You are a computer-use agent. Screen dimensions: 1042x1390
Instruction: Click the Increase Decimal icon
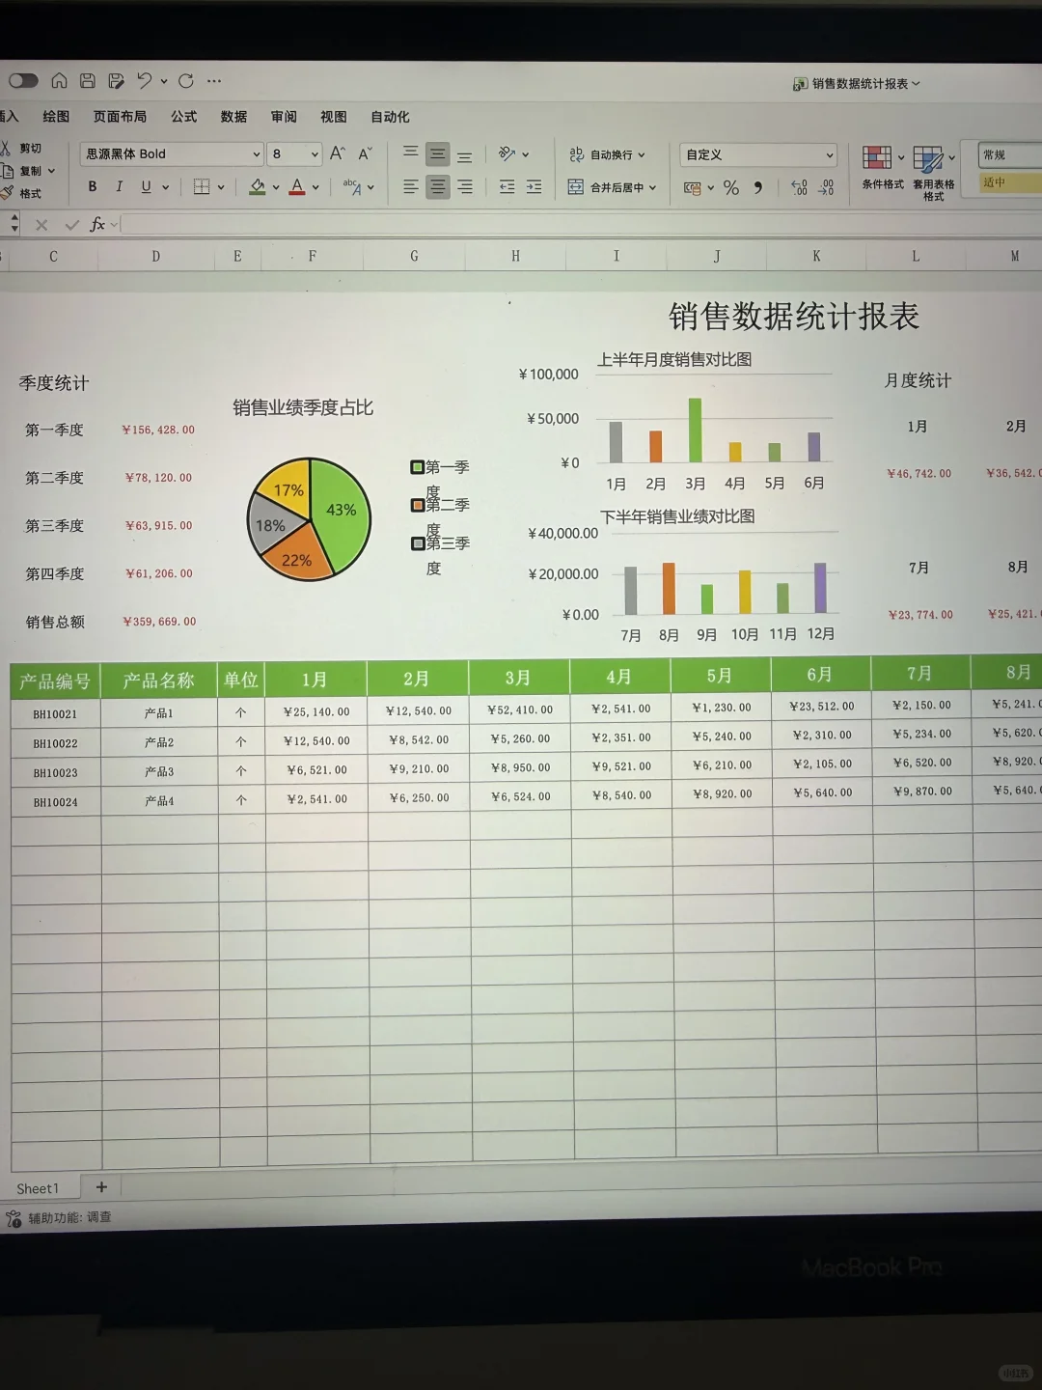799,187
